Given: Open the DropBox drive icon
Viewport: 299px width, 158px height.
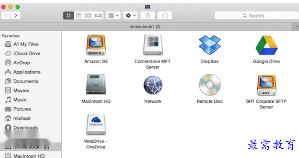Looking at the screenshot, I should coord(210,45).
